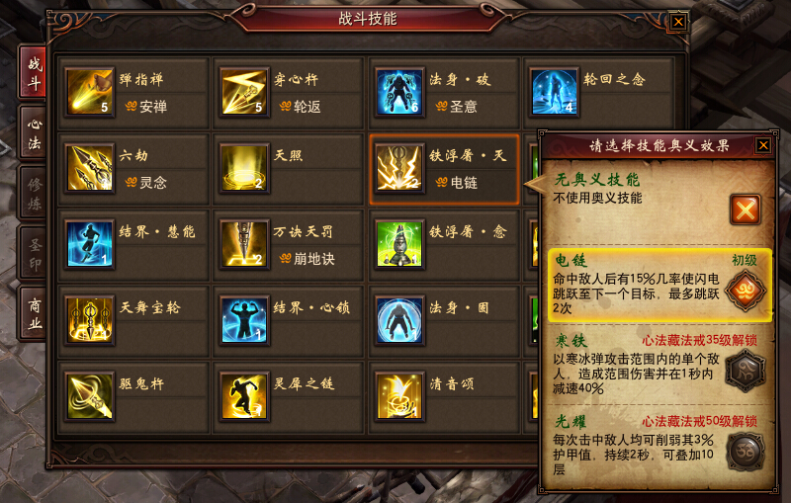This screenshot has height=503, width=791.
Task: Switch to the 心法 side tab
Action: coord(34,133)
